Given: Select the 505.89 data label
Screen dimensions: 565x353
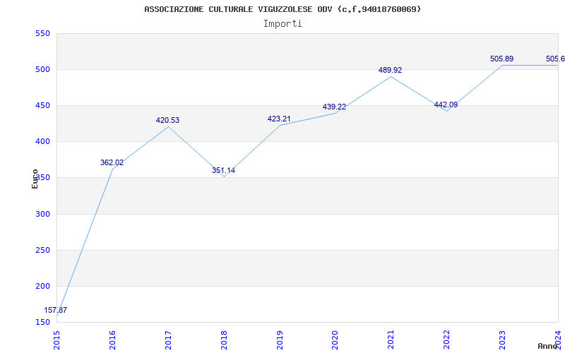Looking at the screenshot, I should pos(501,59).
